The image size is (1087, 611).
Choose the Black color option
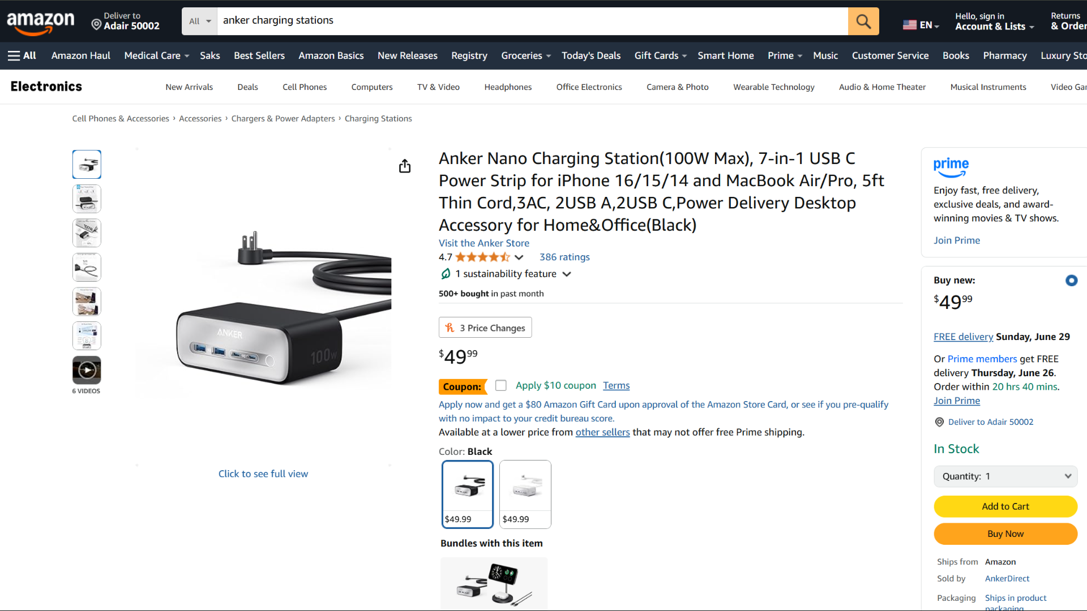pyautogui.click(x=468, y=494)
